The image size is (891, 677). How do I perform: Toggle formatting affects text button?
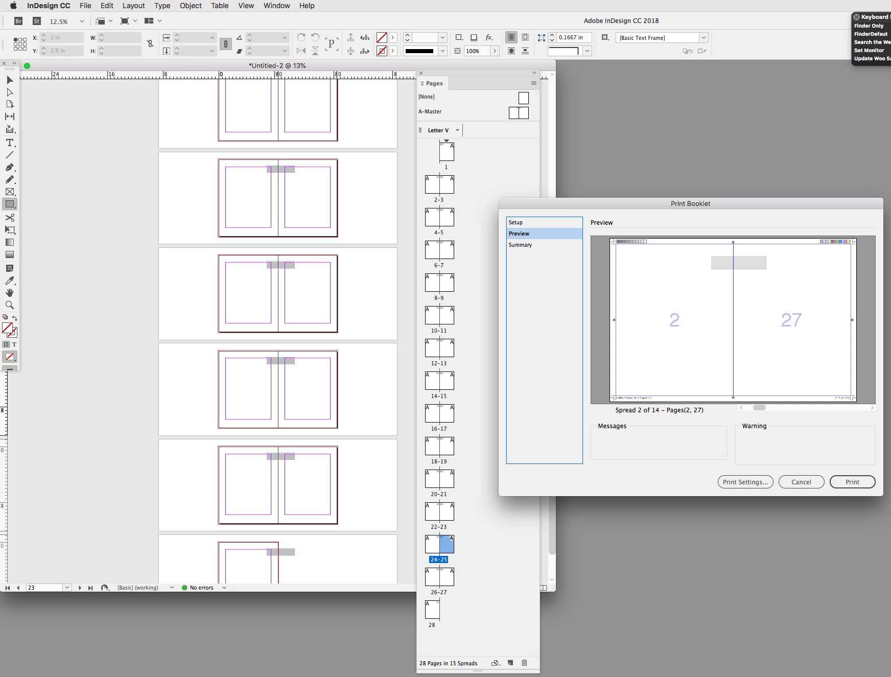14,344
